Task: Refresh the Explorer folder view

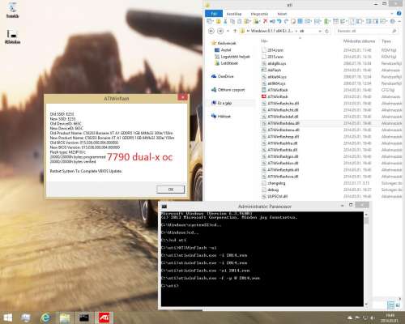Action: [327, 31]
